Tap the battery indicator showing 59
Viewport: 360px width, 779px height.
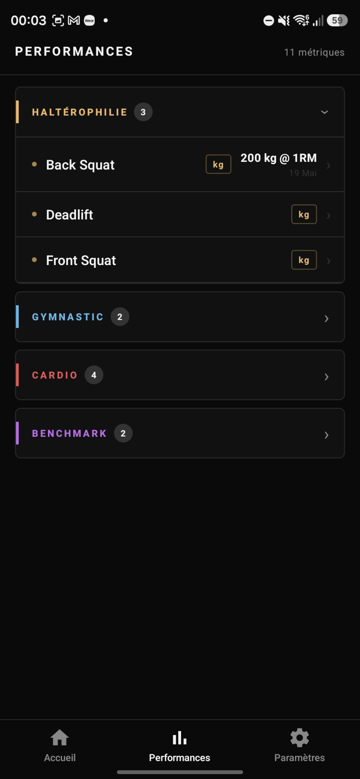pyautogui.click(x=337, y=21)
